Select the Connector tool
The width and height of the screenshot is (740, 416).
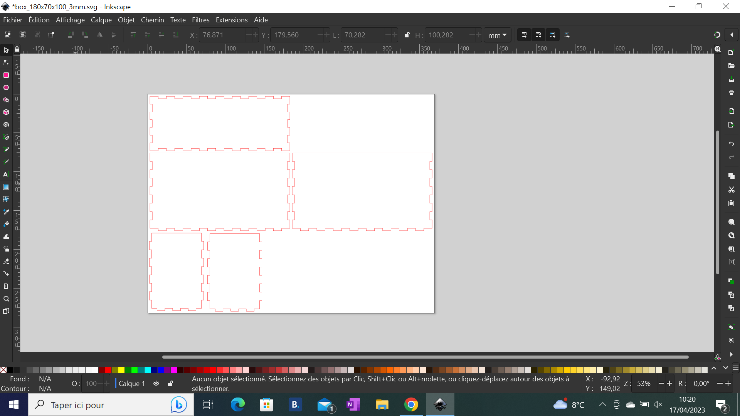coord(6,273)
